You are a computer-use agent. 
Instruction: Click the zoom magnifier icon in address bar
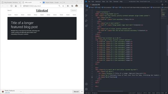tap(59, 6)
